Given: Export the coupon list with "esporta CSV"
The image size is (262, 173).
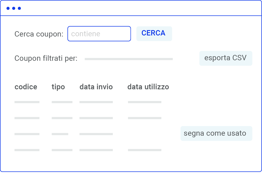Looking at the screenshot, I should click(x=226, y=58).
